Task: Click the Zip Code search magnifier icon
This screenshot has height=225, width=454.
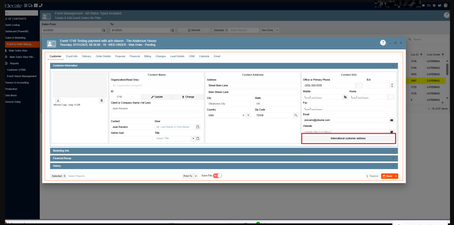Action: coord(296,115)
